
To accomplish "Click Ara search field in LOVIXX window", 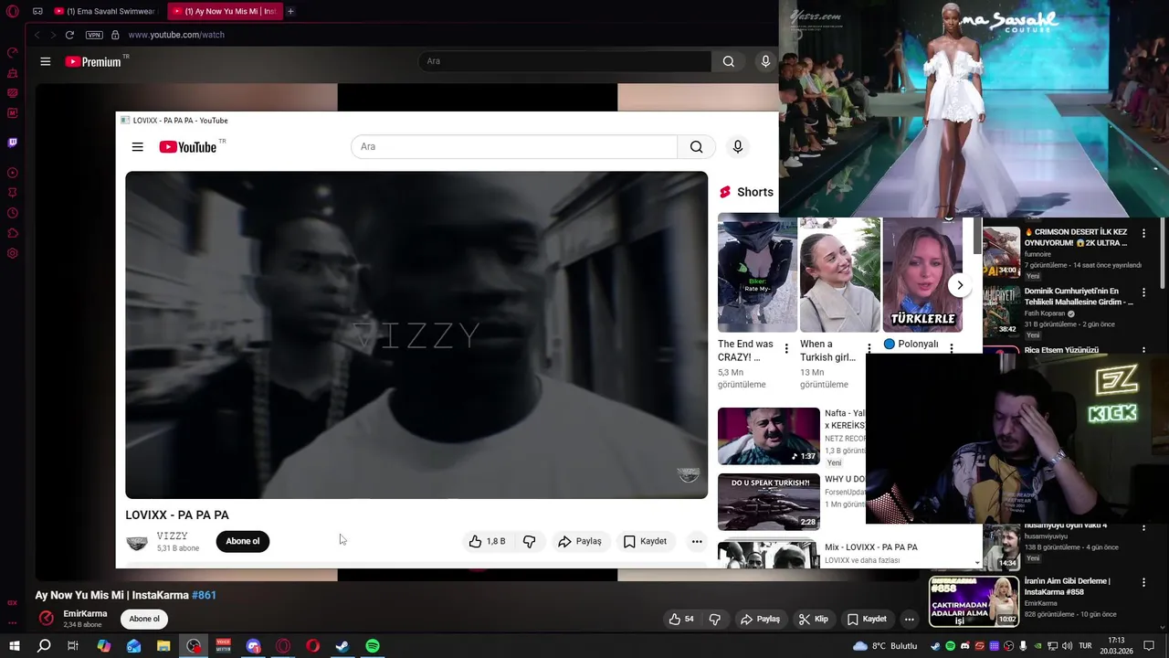I will pyautogui.click(x=514, y=147).
